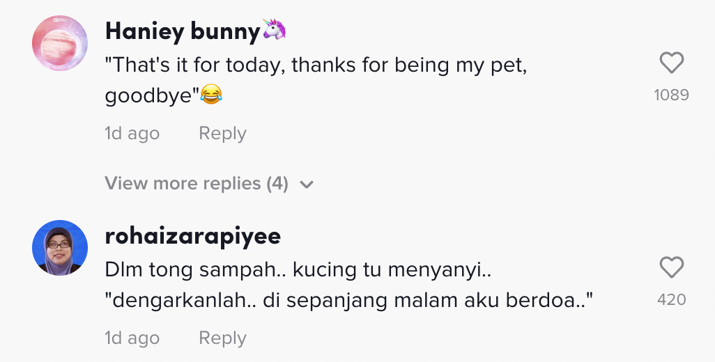Like Haniey bunny's comment with the heart
This screenshot has width=715, height=362.
click(x=671, y=64)
